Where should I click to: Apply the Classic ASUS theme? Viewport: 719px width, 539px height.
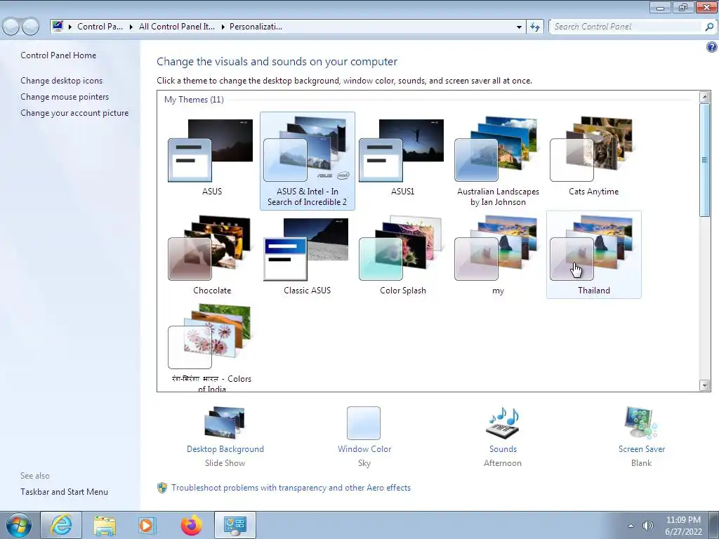306,250
